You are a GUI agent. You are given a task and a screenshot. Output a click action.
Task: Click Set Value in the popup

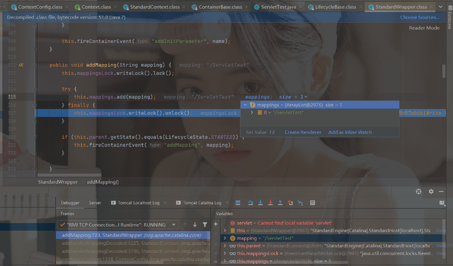(260, 132)
